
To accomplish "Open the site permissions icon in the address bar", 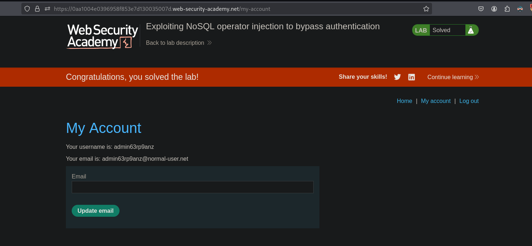I will (47, 9).
